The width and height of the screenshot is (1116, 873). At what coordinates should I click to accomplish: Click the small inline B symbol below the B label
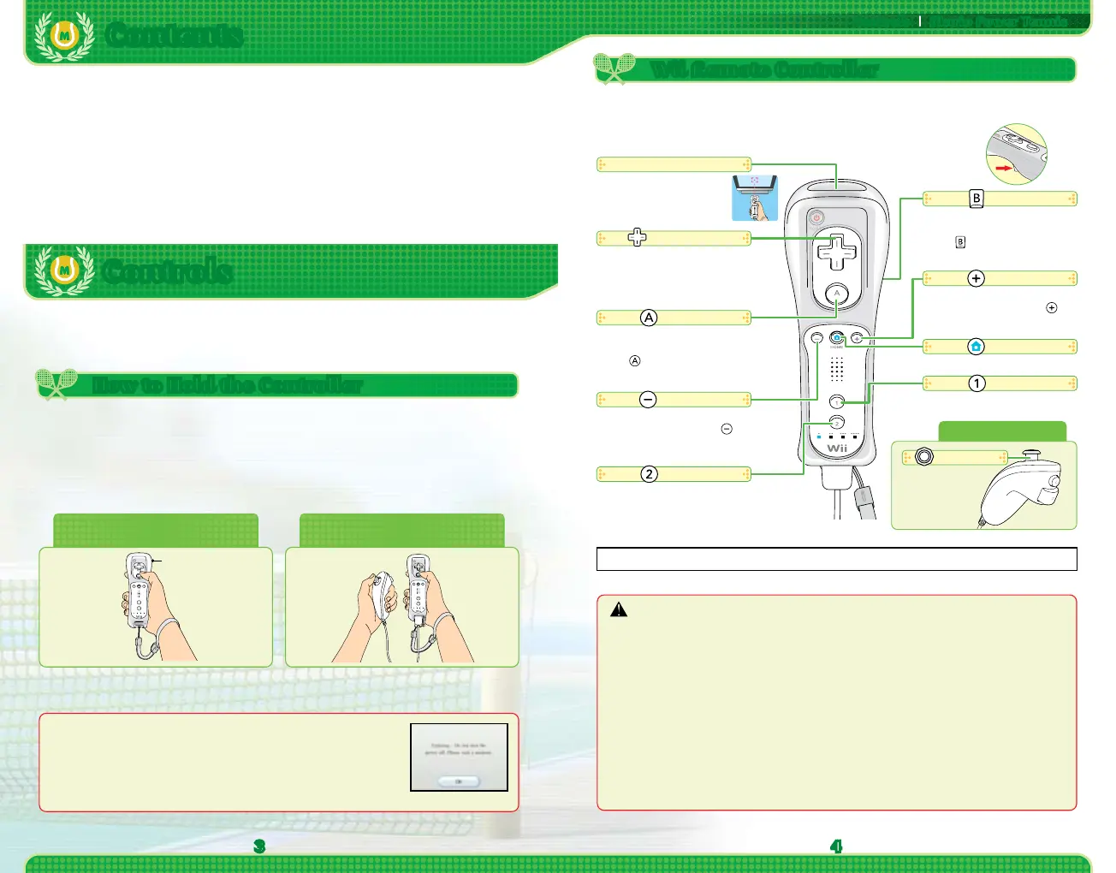(x=960, y=242)
